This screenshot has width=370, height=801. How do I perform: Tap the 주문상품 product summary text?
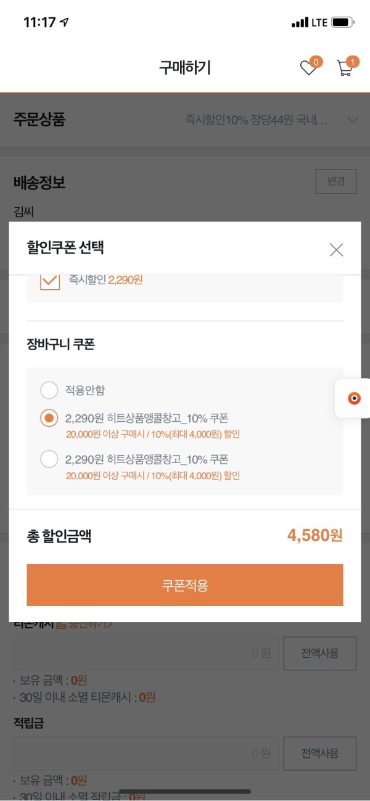(x=257, y=120)
